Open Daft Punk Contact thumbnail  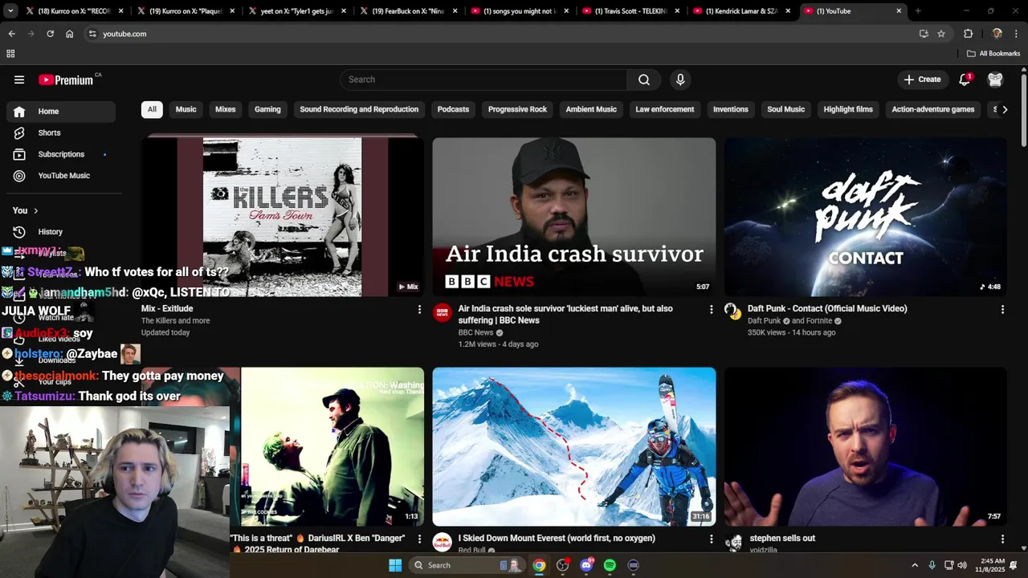(x=866, y=217)
